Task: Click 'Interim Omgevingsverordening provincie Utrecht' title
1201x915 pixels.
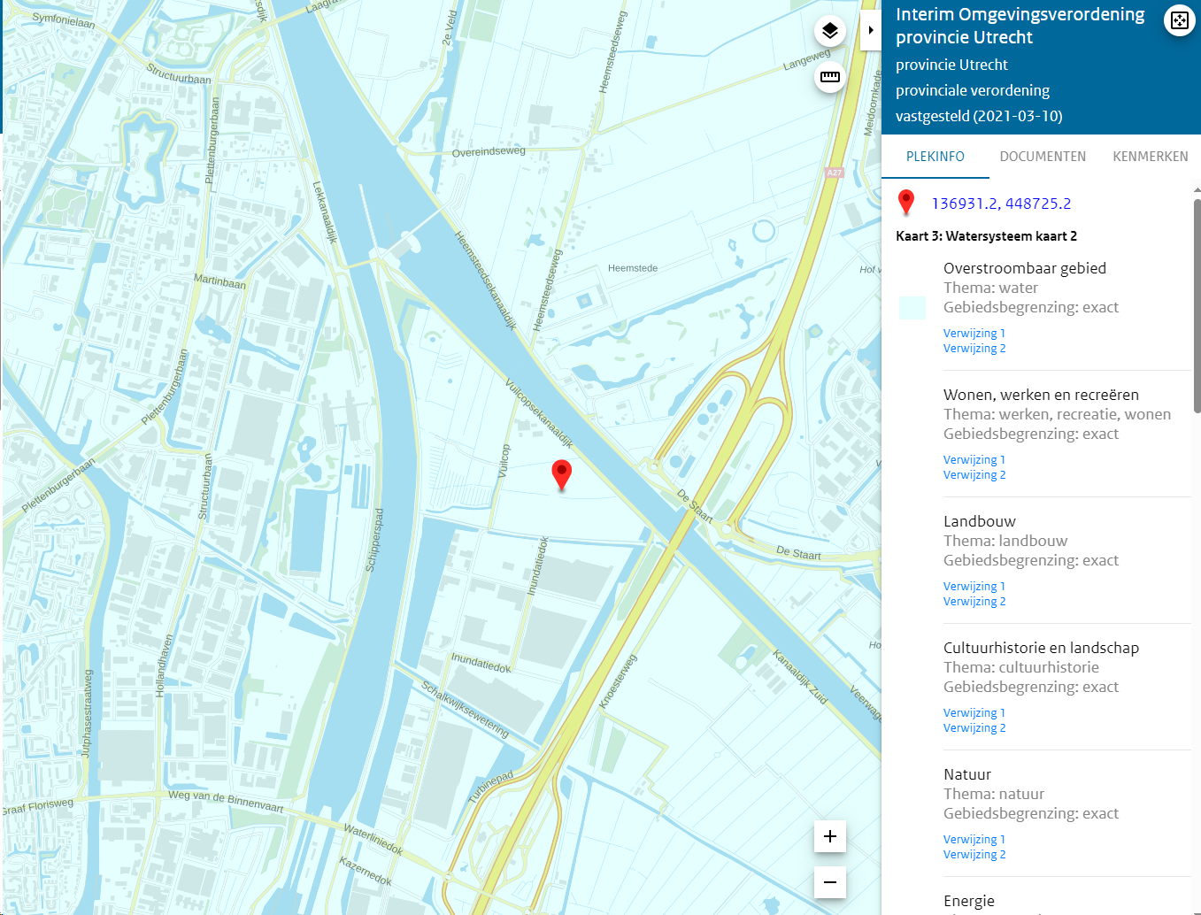Action: 1020,26
